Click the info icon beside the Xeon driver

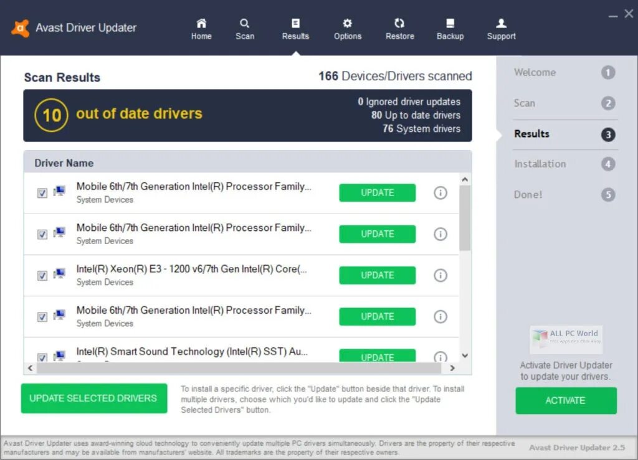pos(440,275)
